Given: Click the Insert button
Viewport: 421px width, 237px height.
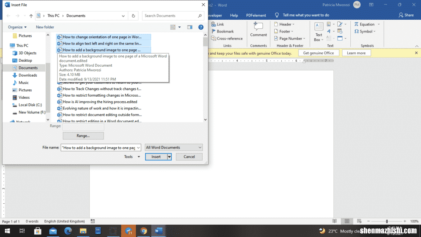Looking at the screenshot, I should tap(156, 157).
